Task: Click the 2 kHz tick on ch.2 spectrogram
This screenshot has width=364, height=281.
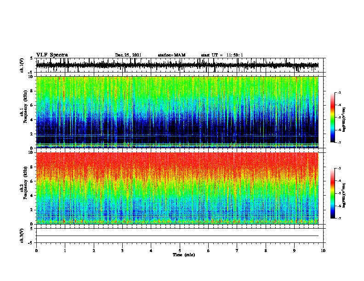Action: pos(32,210)
